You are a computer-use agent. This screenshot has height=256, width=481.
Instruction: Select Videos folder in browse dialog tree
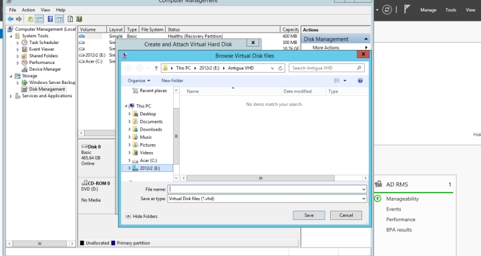[x=146, y=153]
